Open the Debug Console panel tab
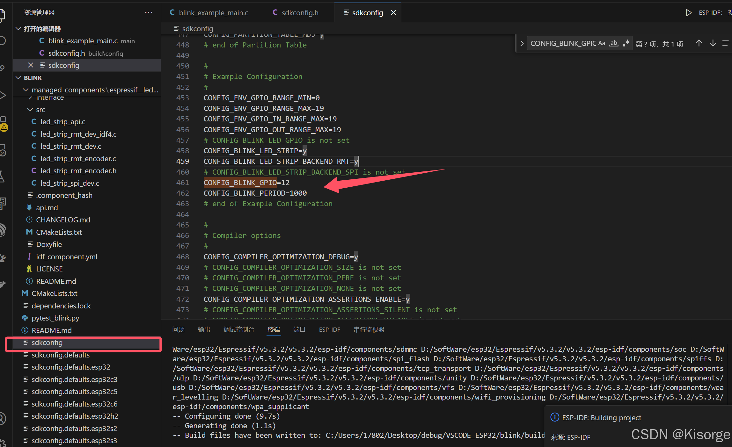 239,329
